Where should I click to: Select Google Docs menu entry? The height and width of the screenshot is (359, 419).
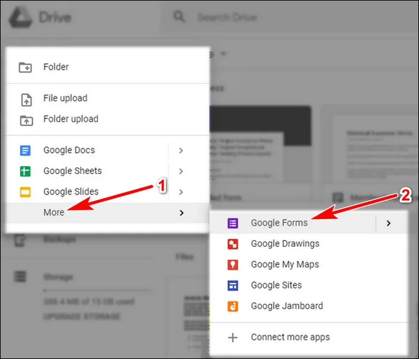click(108, 150)
